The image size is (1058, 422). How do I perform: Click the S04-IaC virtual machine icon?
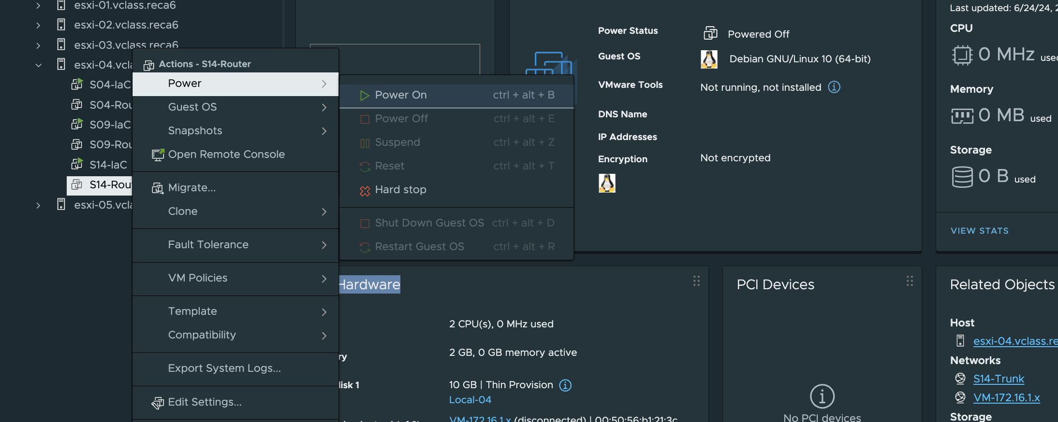pos(77,84)
